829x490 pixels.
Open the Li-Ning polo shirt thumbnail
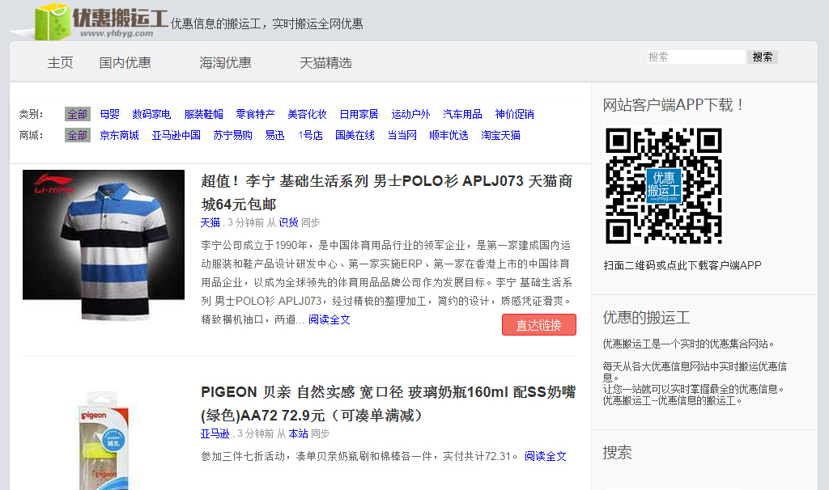point(104,245)
